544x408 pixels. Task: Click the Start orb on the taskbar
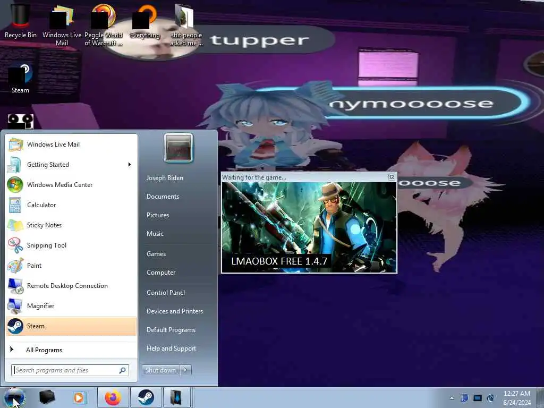(14, 397)
